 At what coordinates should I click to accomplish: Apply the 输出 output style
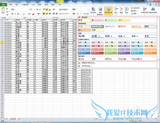(150, 26)
